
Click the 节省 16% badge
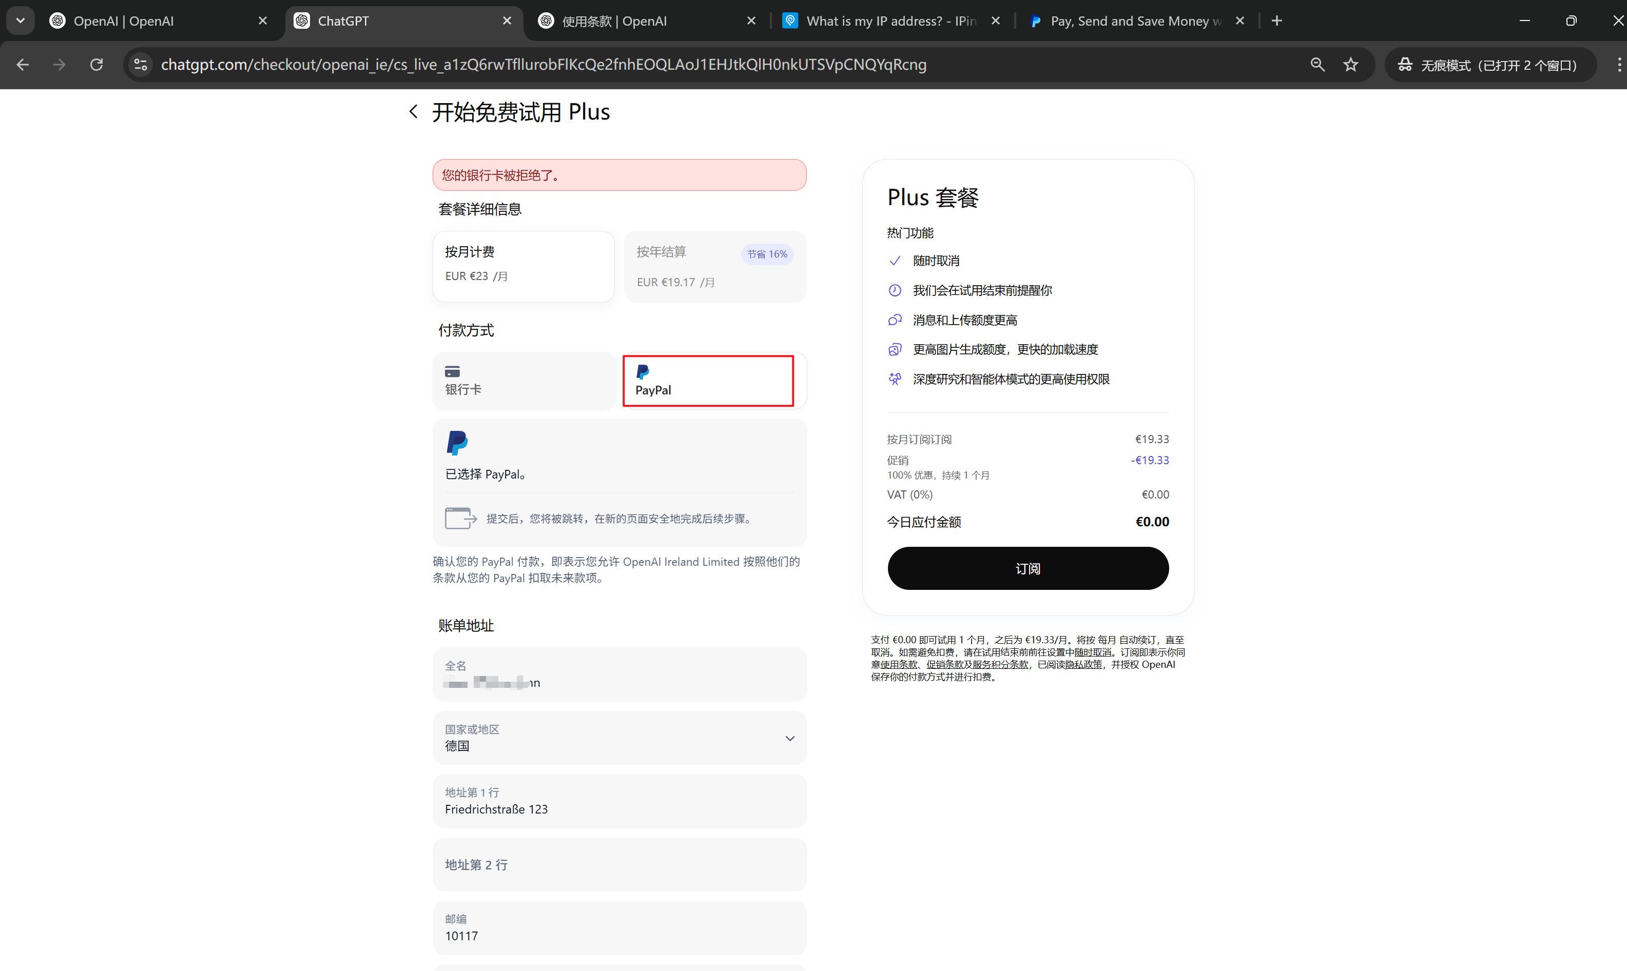point(767,254)
